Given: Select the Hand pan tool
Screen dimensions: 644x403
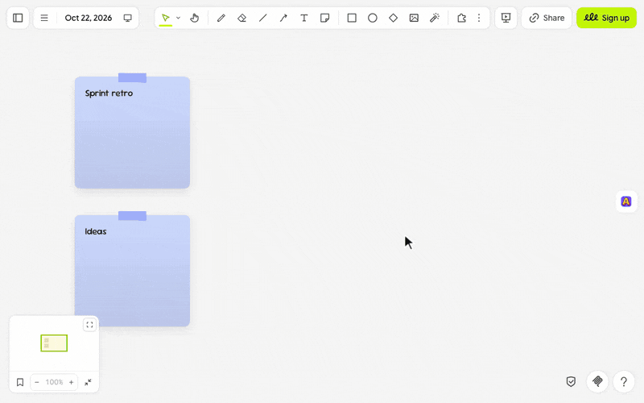Looking at the screenshot, I should click(x=195, y=18).
